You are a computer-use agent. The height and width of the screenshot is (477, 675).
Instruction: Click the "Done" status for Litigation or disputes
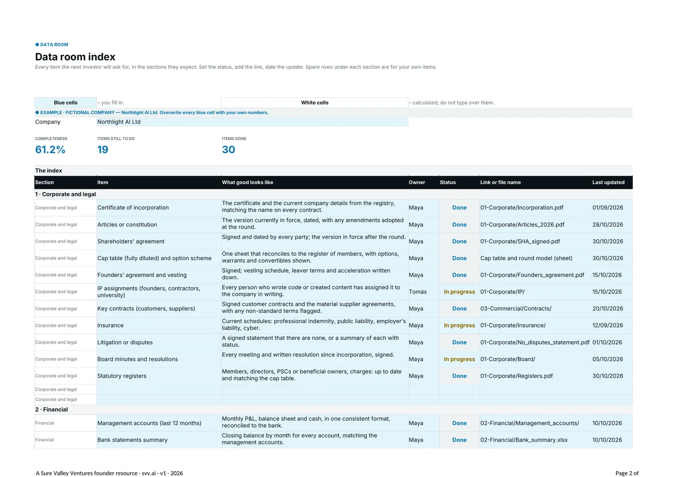point(459,343)
